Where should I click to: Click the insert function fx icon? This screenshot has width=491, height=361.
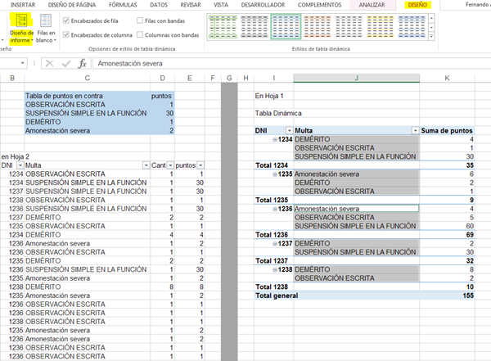tap(83, 63)
